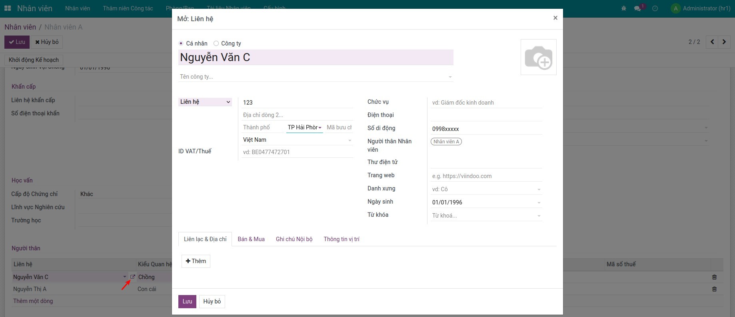The image size is (735, 317).
Task: Switch to the Ghi chú Nội bộ tab
Action: 294,239
